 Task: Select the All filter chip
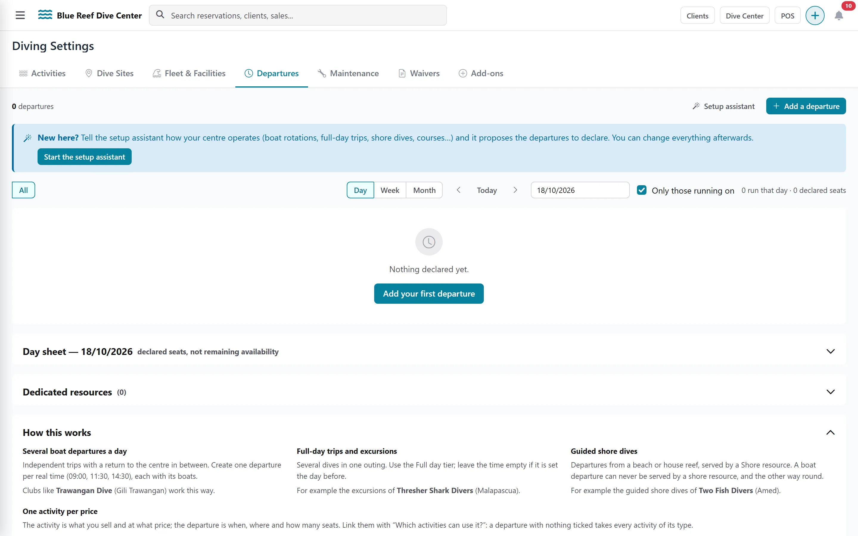[24, 190]
